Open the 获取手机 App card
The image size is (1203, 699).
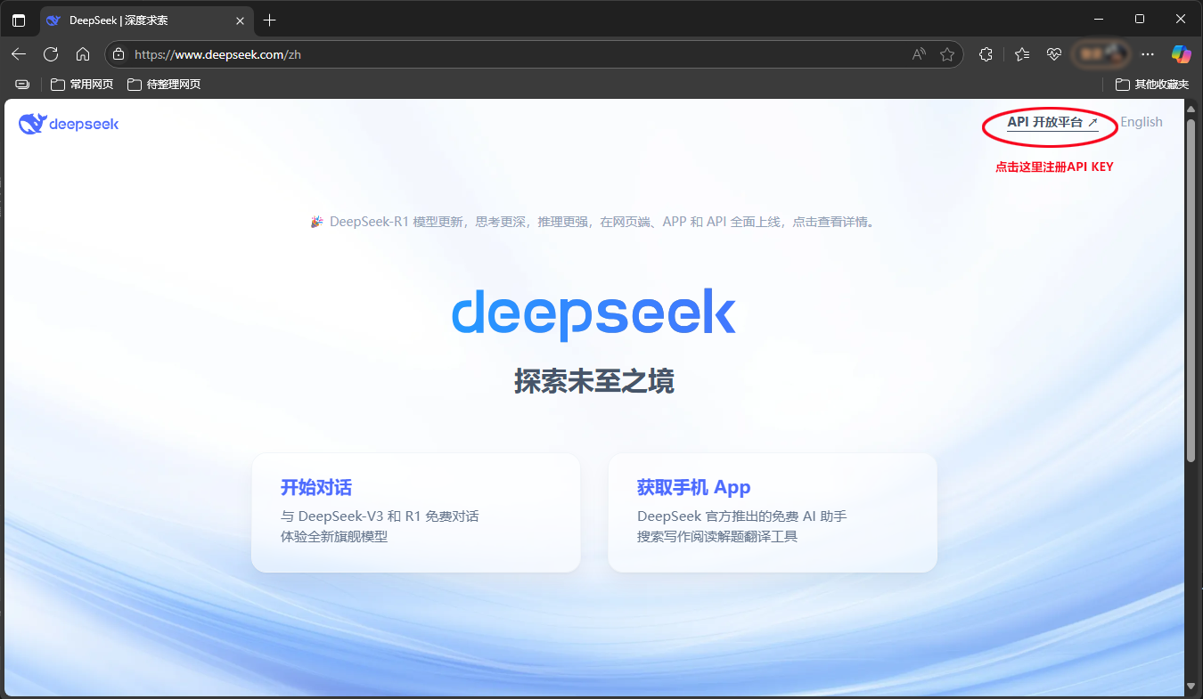773,512
